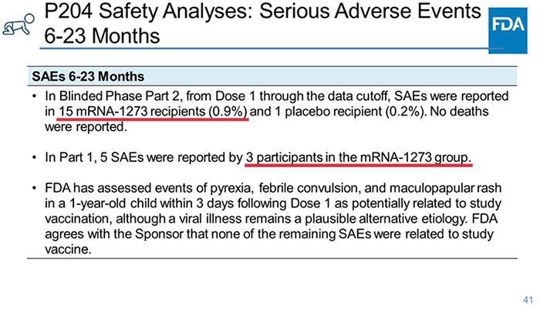This screenshot has height=309, width=540.
Task: Click the No deaths were reported sentence
Action: (267, 119)
